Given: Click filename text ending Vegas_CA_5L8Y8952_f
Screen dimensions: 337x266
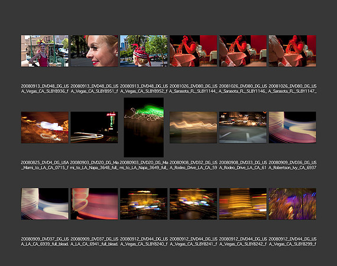Looking at the screenshot, I should pyautogui.click(x=144, y=89).
